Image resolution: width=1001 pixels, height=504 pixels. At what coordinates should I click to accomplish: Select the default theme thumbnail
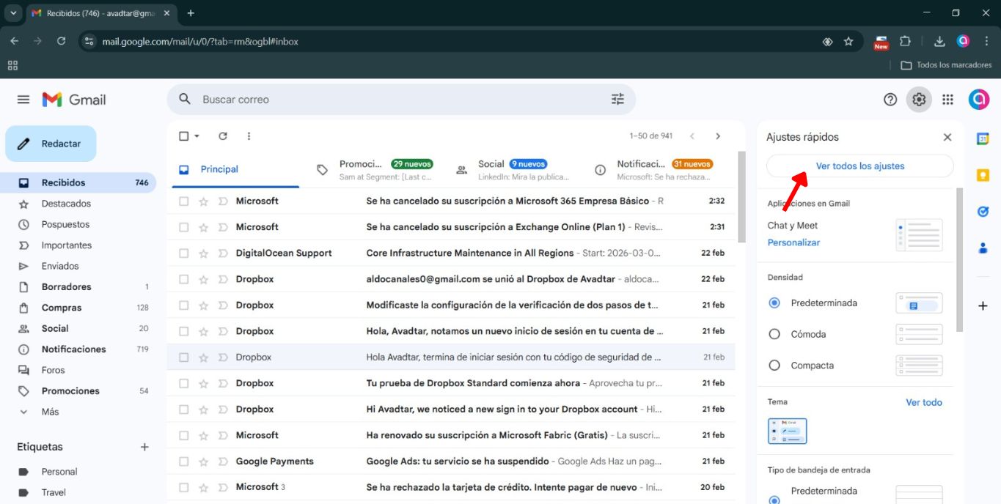[x=788, y=431]
